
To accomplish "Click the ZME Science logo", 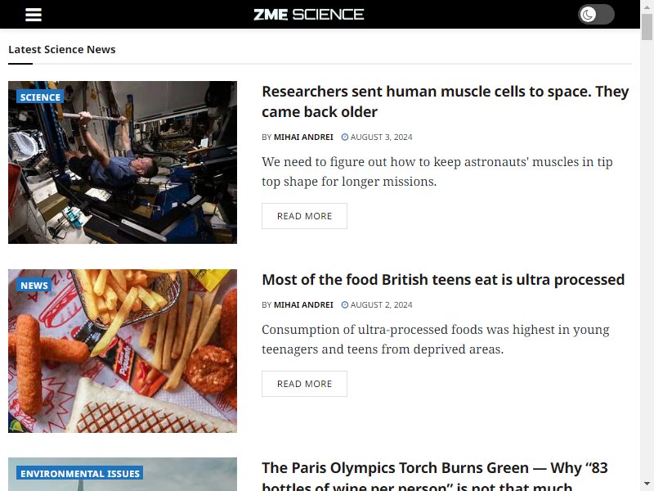I will click(x=309, y=15).
